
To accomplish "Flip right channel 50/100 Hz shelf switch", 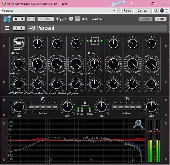I will pos(89,73).
